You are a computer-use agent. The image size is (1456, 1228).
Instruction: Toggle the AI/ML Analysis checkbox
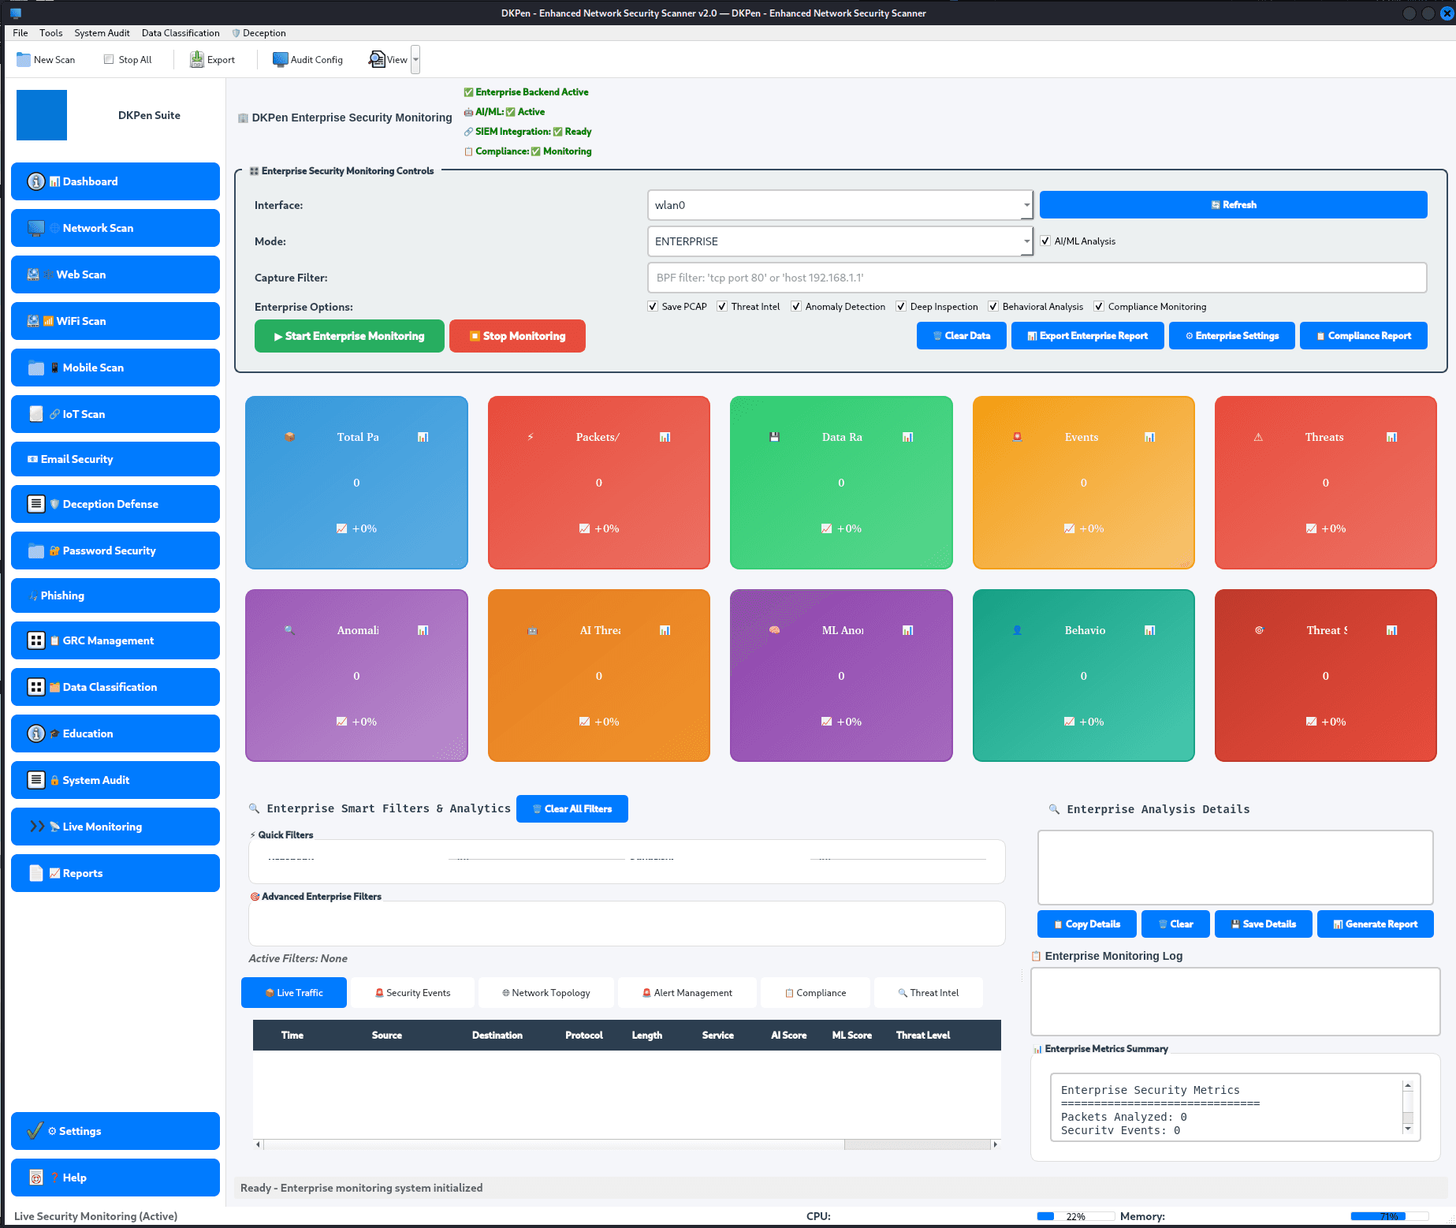pos(1046,241)
